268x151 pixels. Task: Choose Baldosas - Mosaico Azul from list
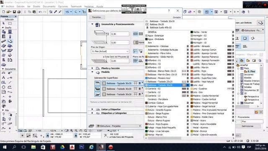(x=159, y=78)
